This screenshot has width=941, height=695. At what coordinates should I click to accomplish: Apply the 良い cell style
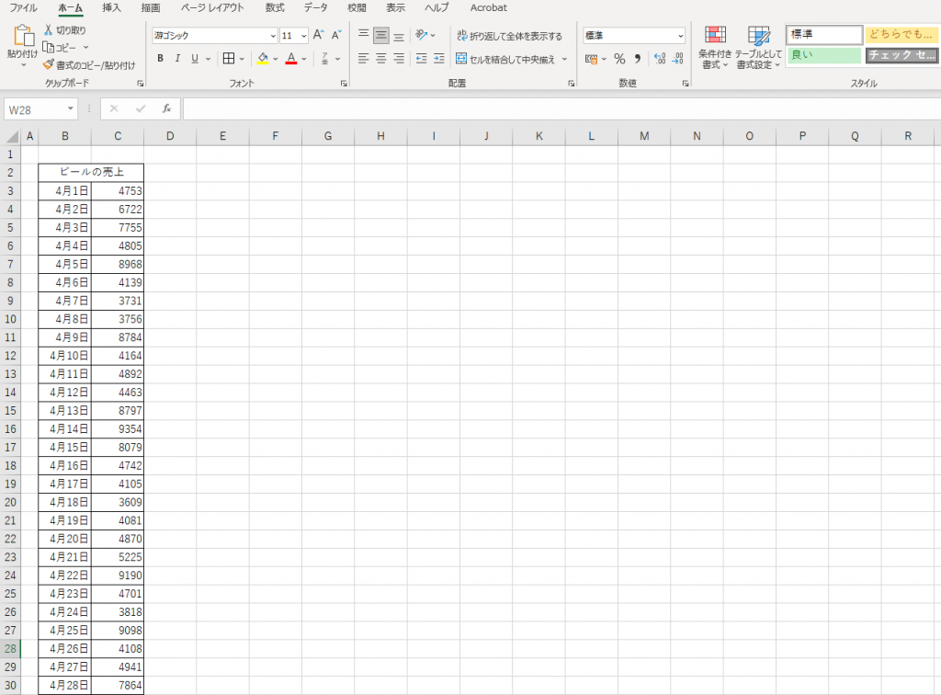point(824,55)
